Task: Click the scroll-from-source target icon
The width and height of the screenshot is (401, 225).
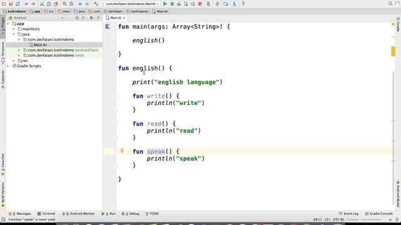Action: point(77,18)
